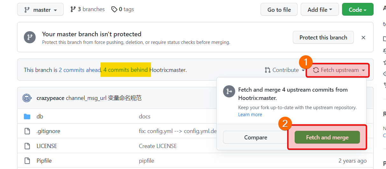Click the .gitignore file icon
Viewport: 386px width, 169px height.
pos(27,131)
